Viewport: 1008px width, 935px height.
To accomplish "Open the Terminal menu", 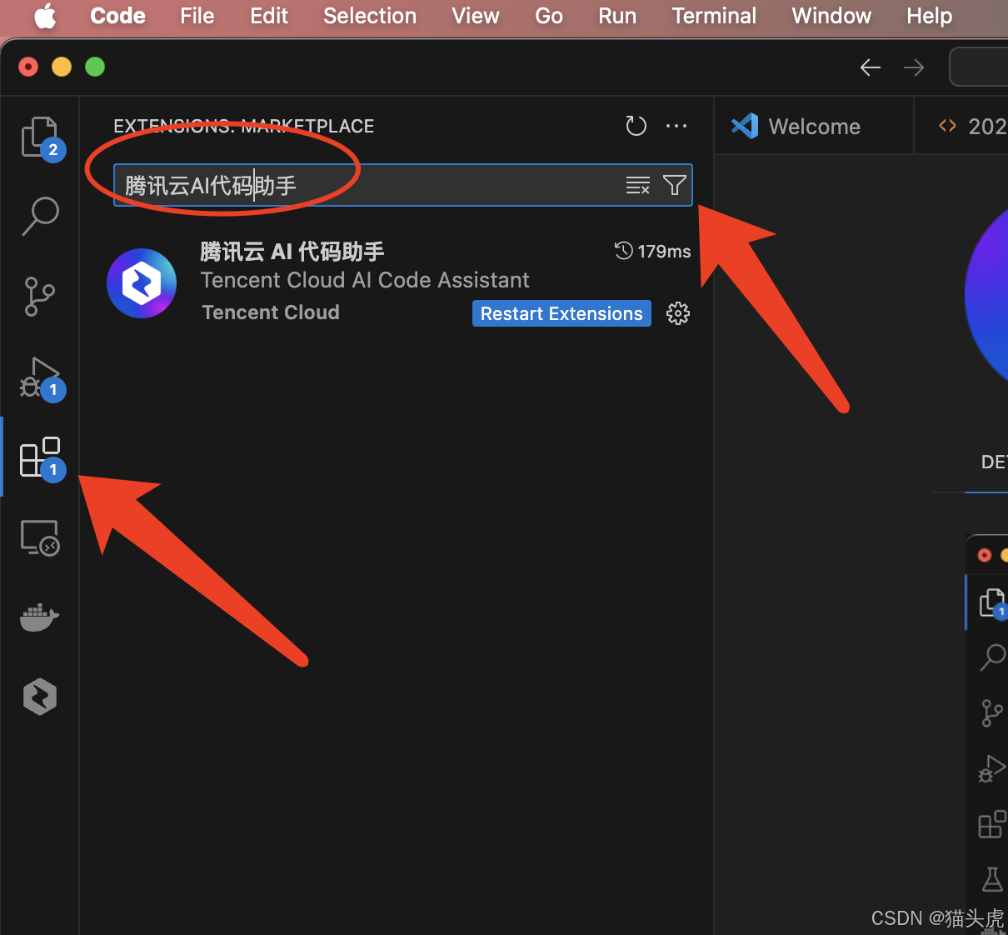I will (714, 16).
